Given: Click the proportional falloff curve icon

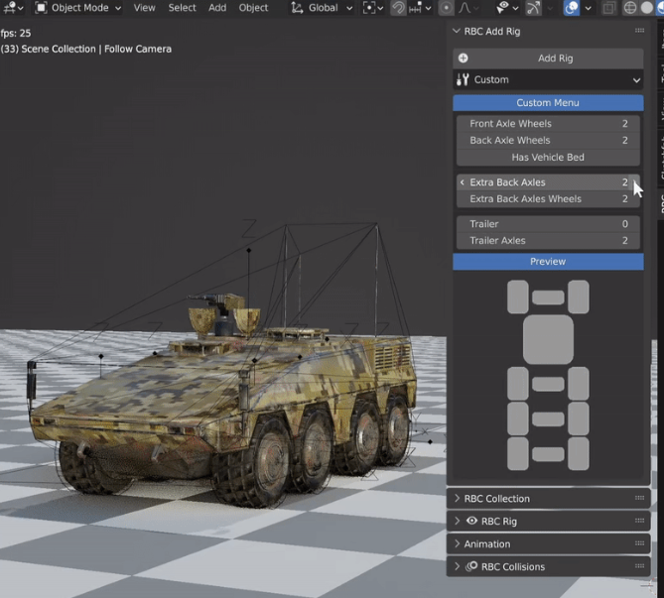Looking at the screenshot, I should pos(465,8).
